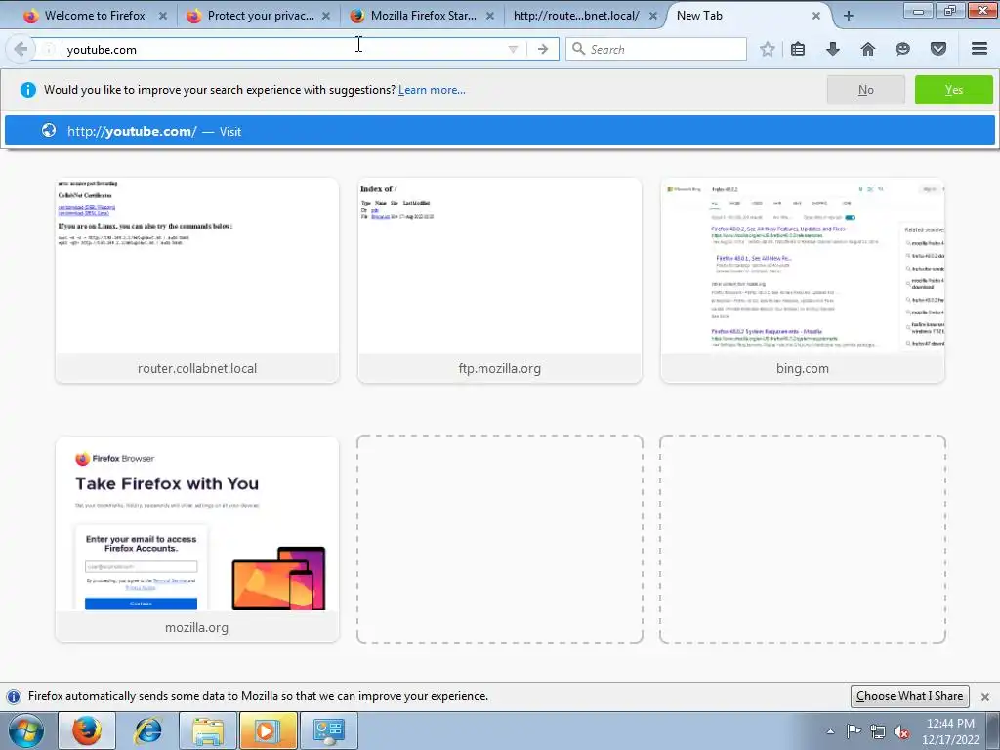
Task: Open the Control Panel taskbar icon
Action: tap(328, 730)
